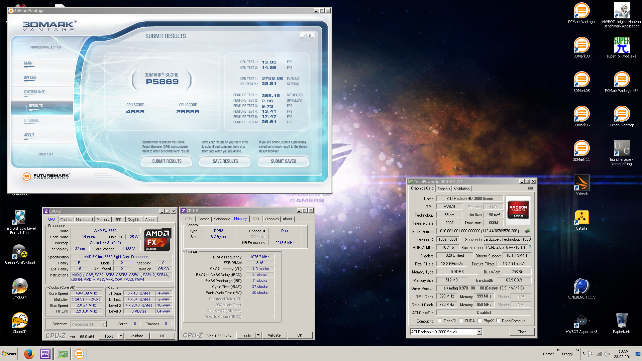Click GPU-Z screenshot camera icon
This screenshot has width=642, height=361.
coord(530,188)
